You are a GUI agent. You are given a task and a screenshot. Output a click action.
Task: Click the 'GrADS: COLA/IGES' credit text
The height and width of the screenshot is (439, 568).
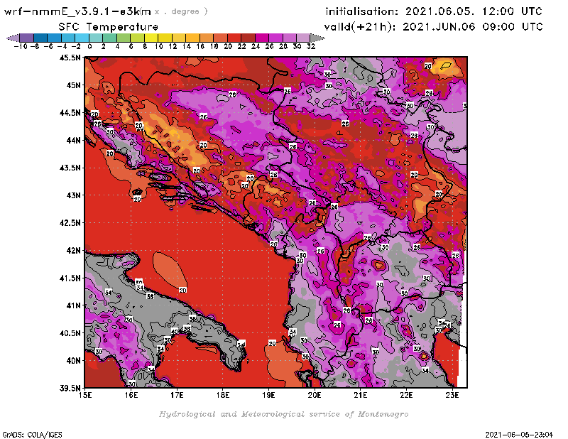tap(32, 435)
